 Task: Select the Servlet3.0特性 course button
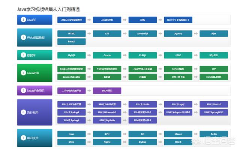[214, 77]
